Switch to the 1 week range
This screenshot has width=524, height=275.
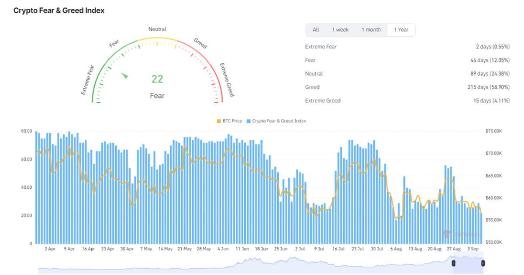(340, 30)
